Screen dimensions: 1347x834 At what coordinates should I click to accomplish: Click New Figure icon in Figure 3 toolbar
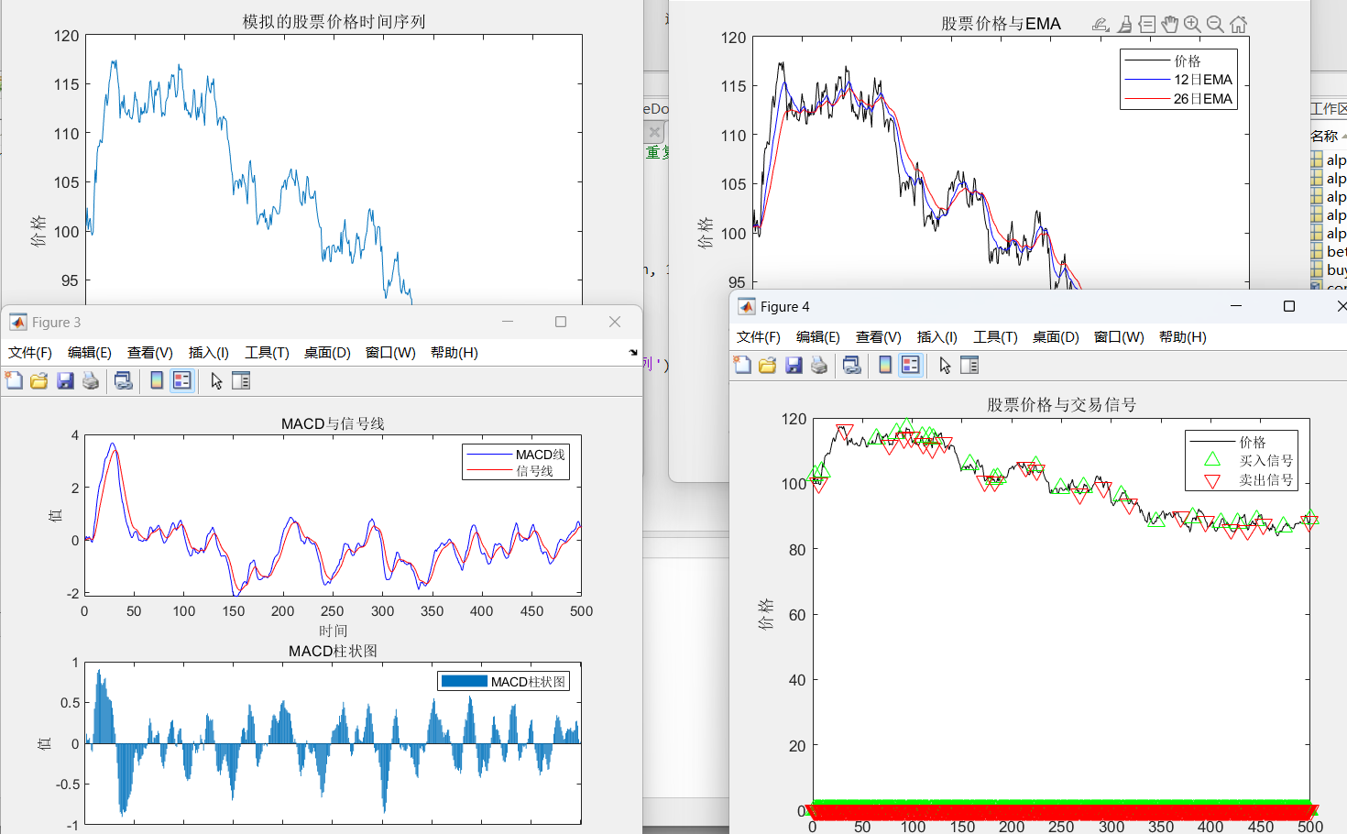point(14,380)
